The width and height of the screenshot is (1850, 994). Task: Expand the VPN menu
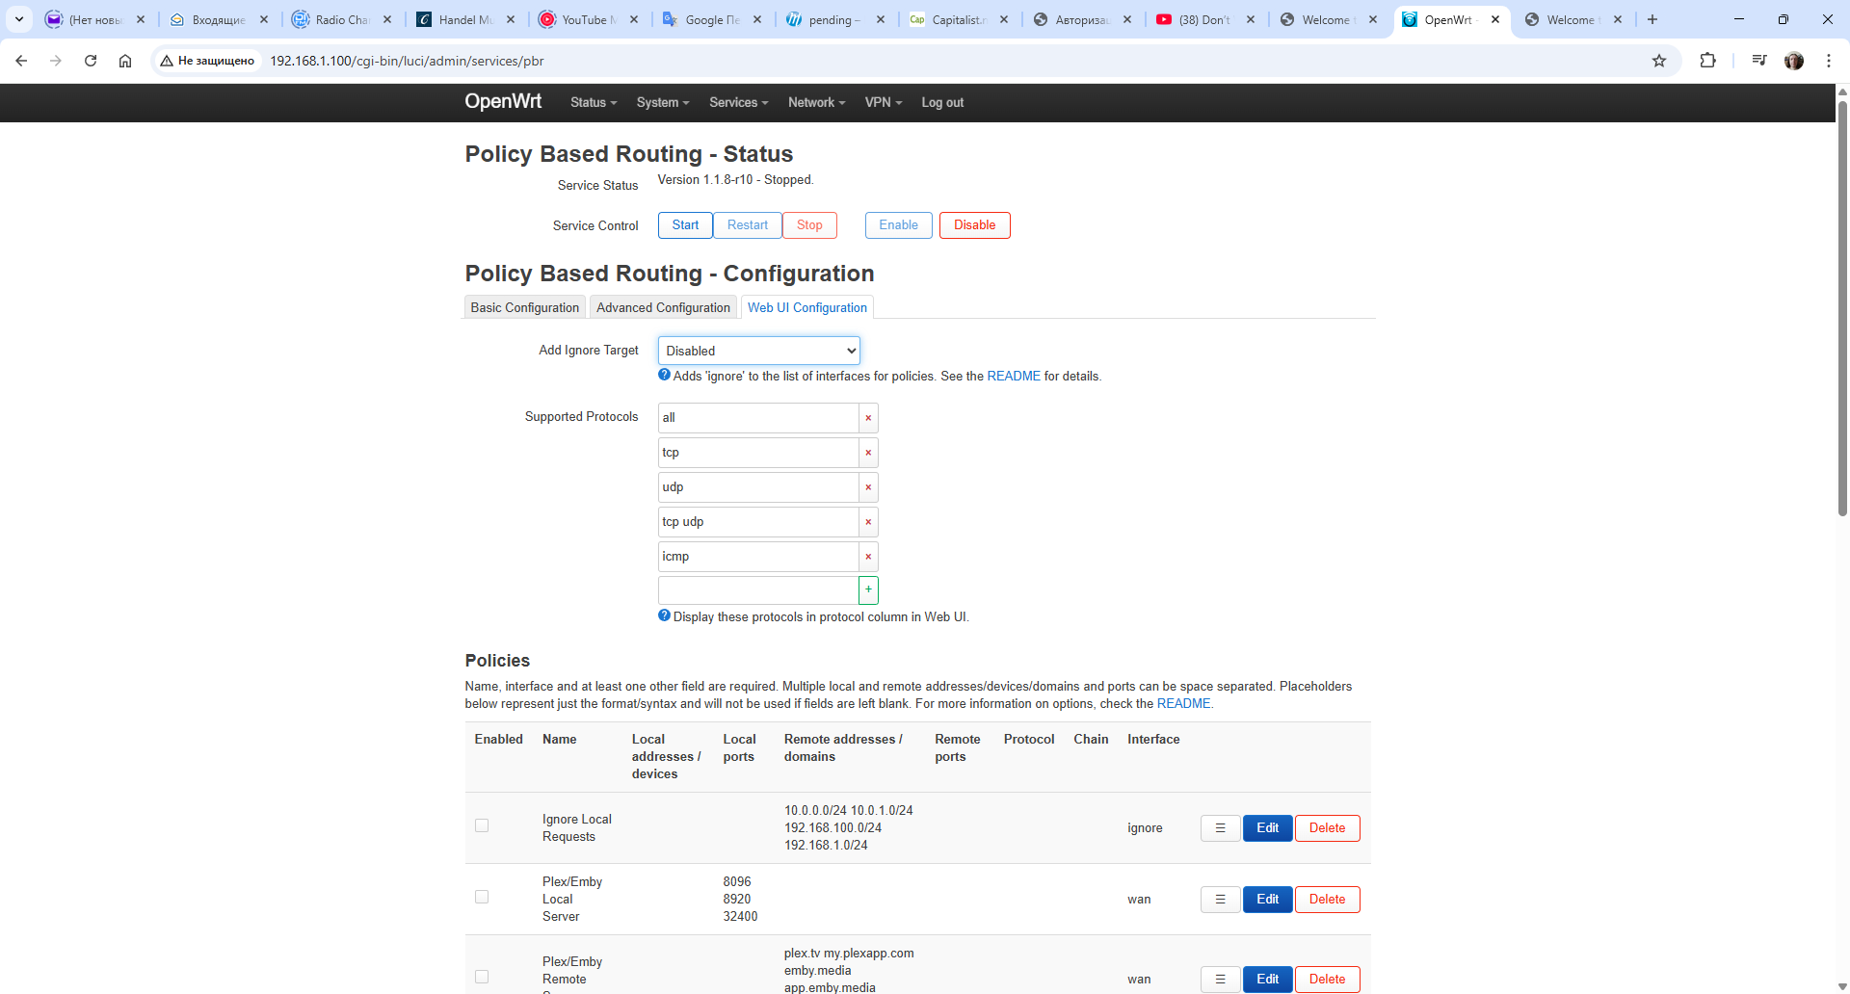tap(884, 103)
